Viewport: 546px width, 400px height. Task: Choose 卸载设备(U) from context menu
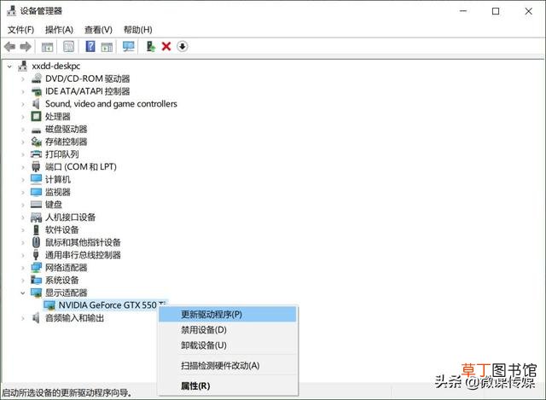pos(228,345)
